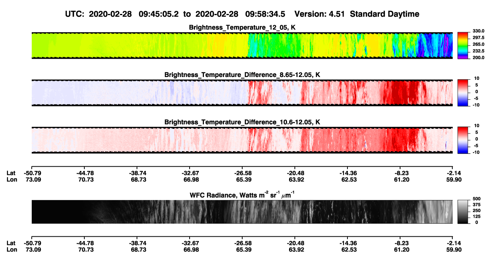This screenshot has height=258, width=503.
Task: Click the Brightness_Temperature_12_05 panel title
Action: tap(242, 27)
